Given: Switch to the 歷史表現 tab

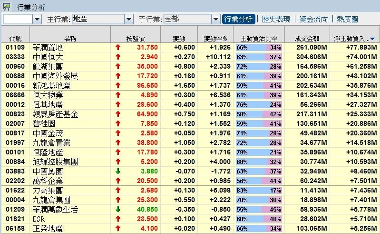Looking at the screenshot, I should [x=276, y=20].
